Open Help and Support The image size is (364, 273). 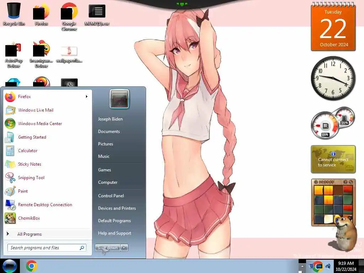pyautogui.click(x=115, y=233)
